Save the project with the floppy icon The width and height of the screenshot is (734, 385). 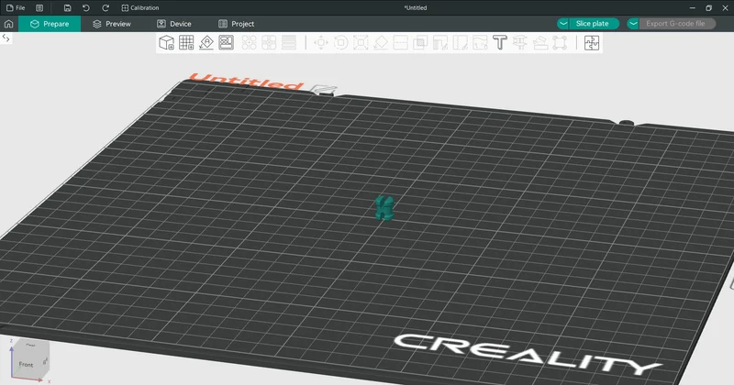67,8
